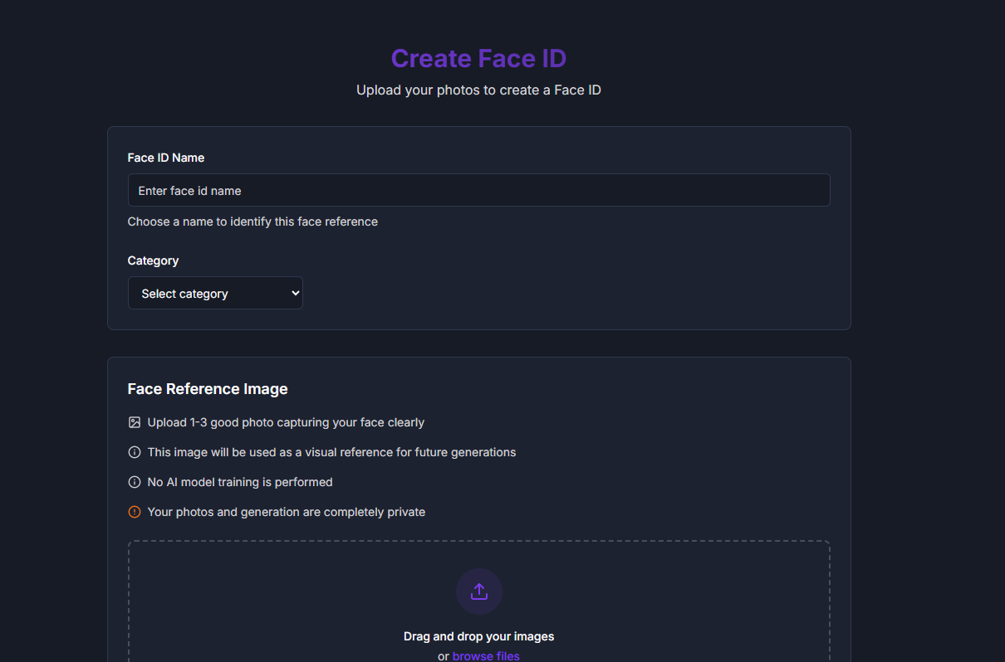Click the chevron arrow on category selector
Viewport: 1005px width, 662px height.
[x=294, y=293]
